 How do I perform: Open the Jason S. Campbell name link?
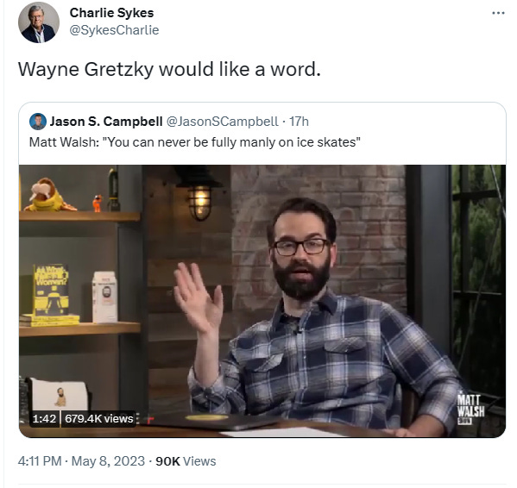tap(106, 122)
